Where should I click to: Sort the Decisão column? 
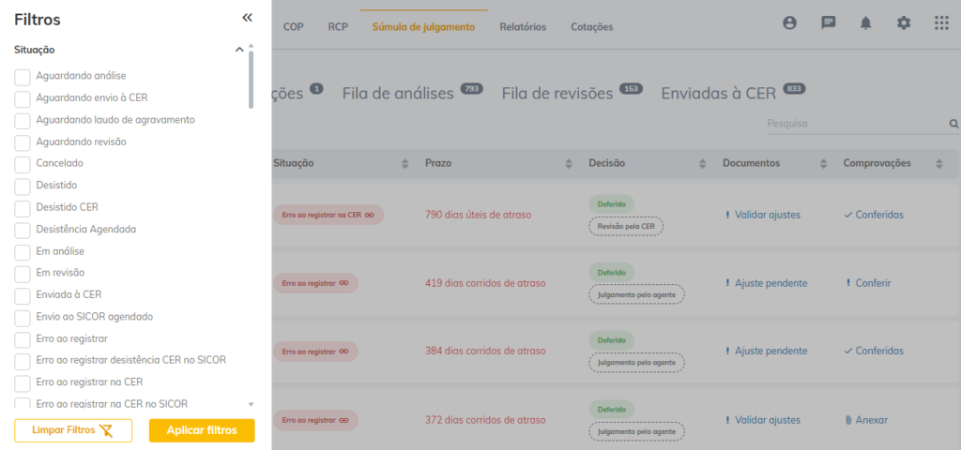pyautogui.click(x=700, y=163)
